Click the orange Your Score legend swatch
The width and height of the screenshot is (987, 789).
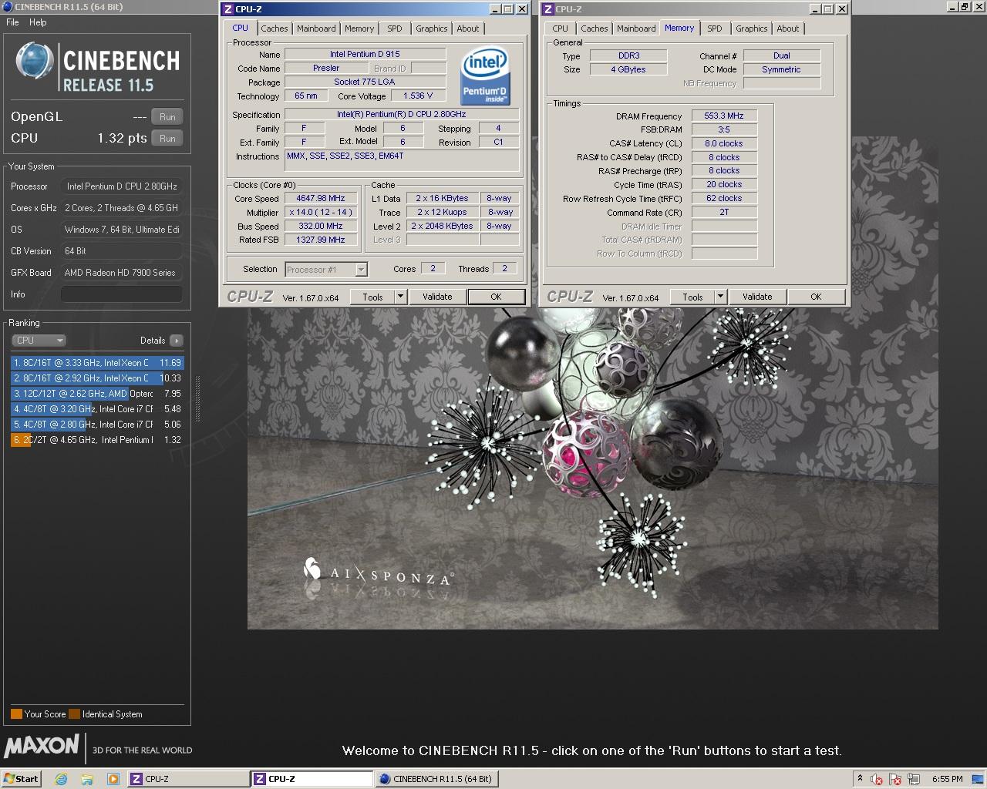click(x=16, y=714)
